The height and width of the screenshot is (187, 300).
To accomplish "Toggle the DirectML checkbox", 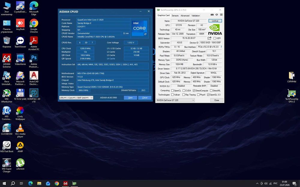I will [211, 91].
